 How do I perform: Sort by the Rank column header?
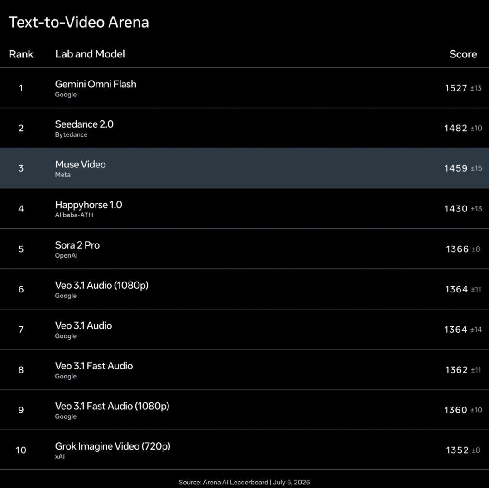coord(21,54)
